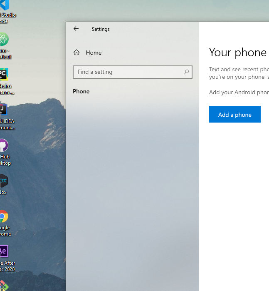Focus the Find a setting search field
Viewport: 269px width, 291px height.
pyautogui.click(x=129, y=72)
